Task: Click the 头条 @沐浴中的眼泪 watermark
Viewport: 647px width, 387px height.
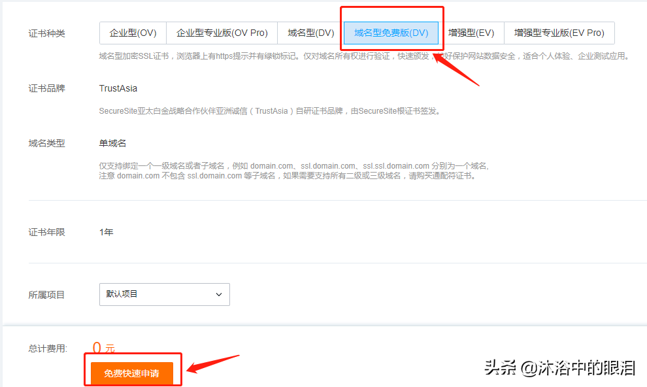Action: pyautogui.click(x=559, y=367)
